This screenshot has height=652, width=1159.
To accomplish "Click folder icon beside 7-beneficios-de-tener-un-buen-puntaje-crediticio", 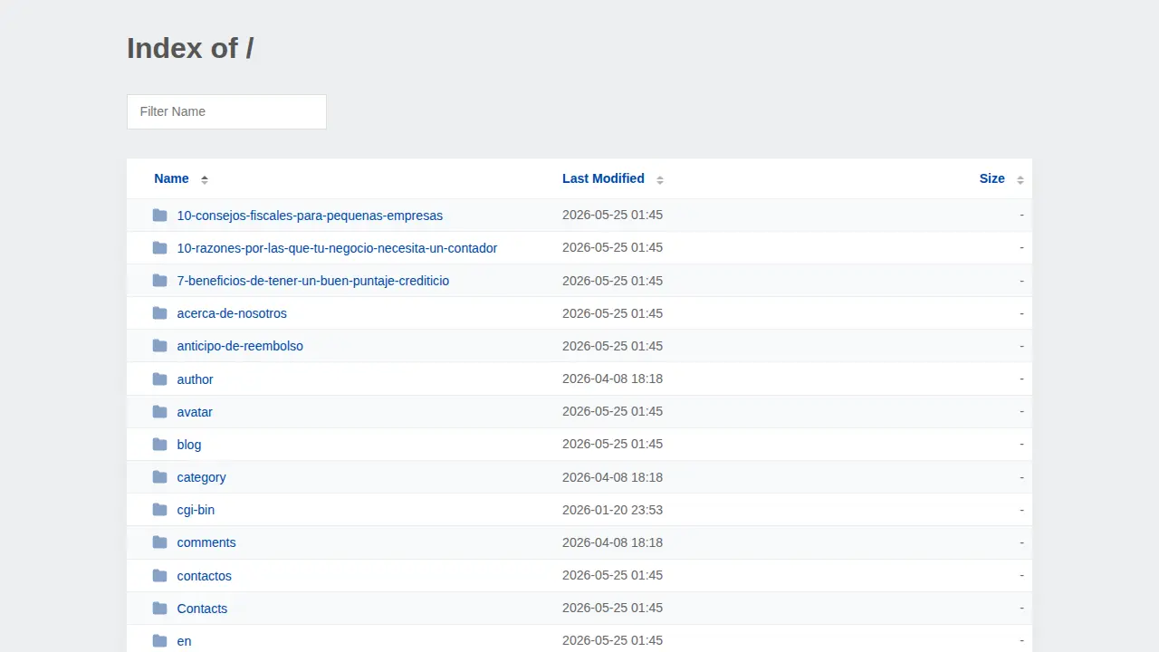I will click(x=160, y=281).
